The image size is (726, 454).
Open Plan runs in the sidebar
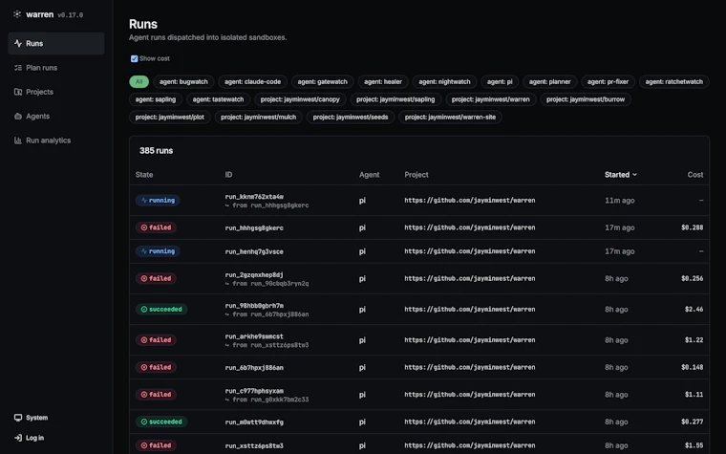click(x=56, y=68)
